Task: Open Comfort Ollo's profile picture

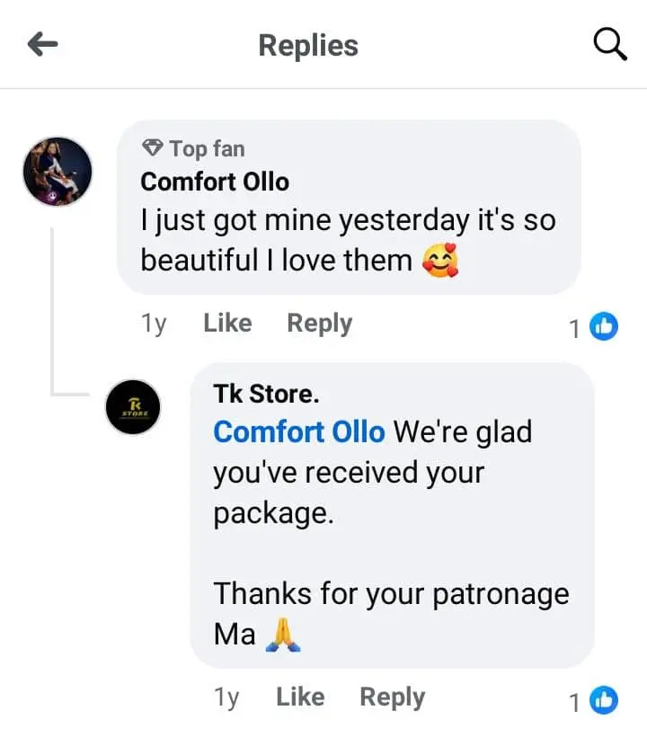Action: point(58,172)
